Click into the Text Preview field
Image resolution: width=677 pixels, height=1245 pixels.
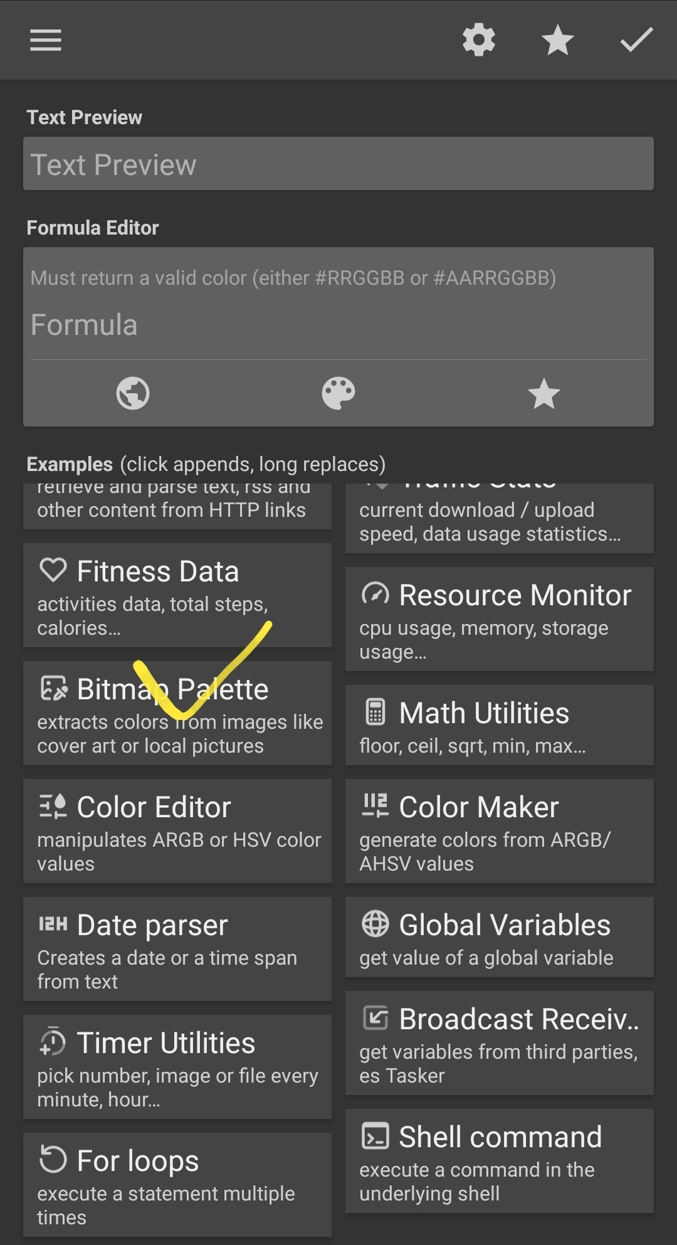click(338, 164)
